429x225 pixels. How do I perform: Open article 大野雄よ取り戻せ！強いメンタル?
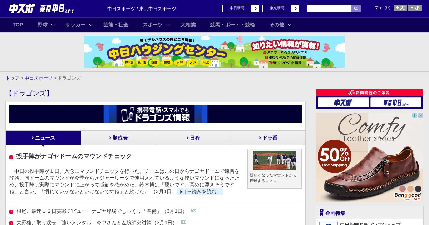(x=97, y=222)
